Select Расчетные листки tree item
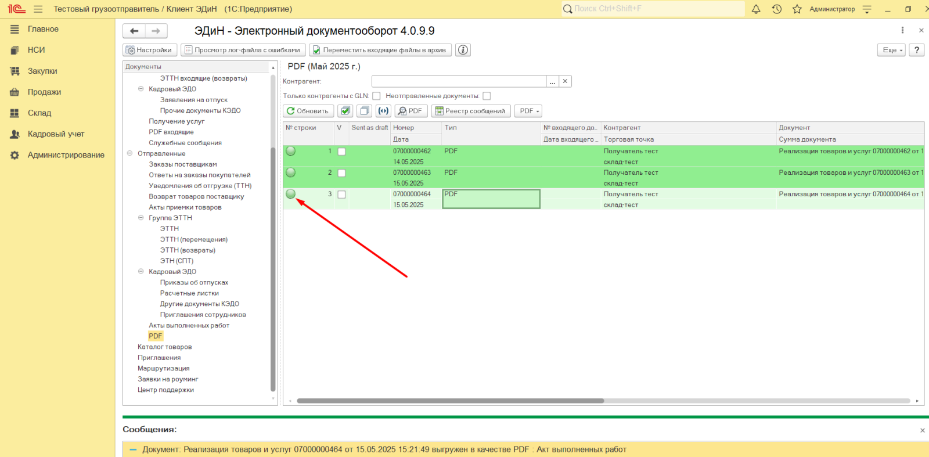929x457 pixels. click(x=189, y=293)
